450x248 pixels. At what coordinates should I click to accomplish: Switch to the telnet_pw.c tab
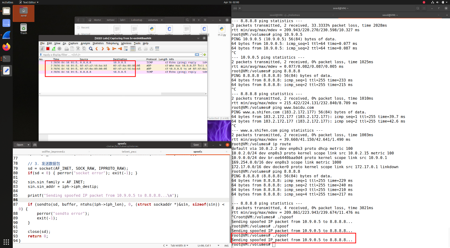[x=129, y=152]
